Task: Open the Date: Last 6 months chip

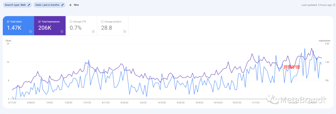Action: coord(49,5)
